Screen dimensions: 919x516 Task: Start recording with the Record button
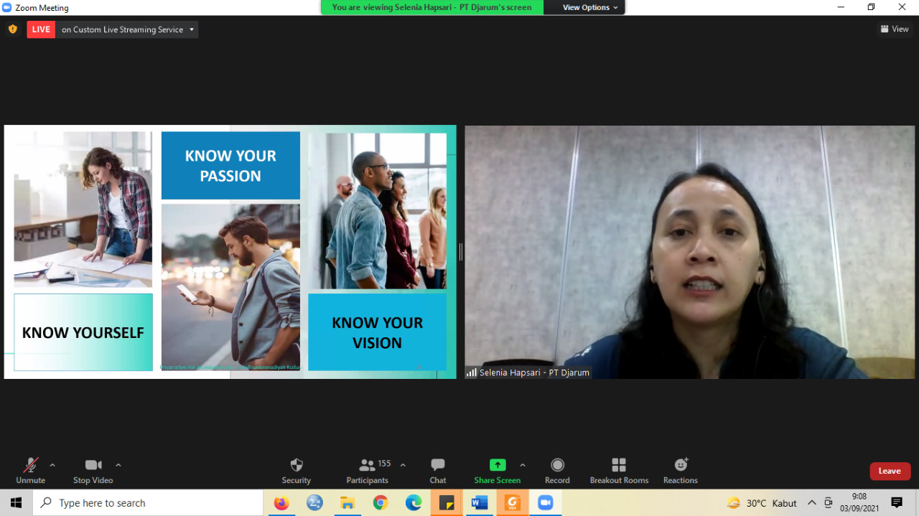point(557,470)
